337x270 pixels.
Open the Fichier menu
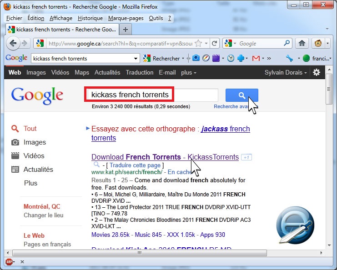[14, 18]
